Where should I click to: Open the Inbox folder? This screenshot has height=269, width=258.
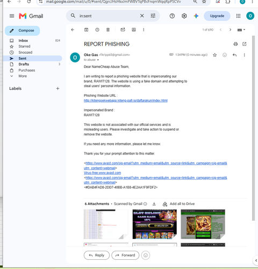coord(23,40)
